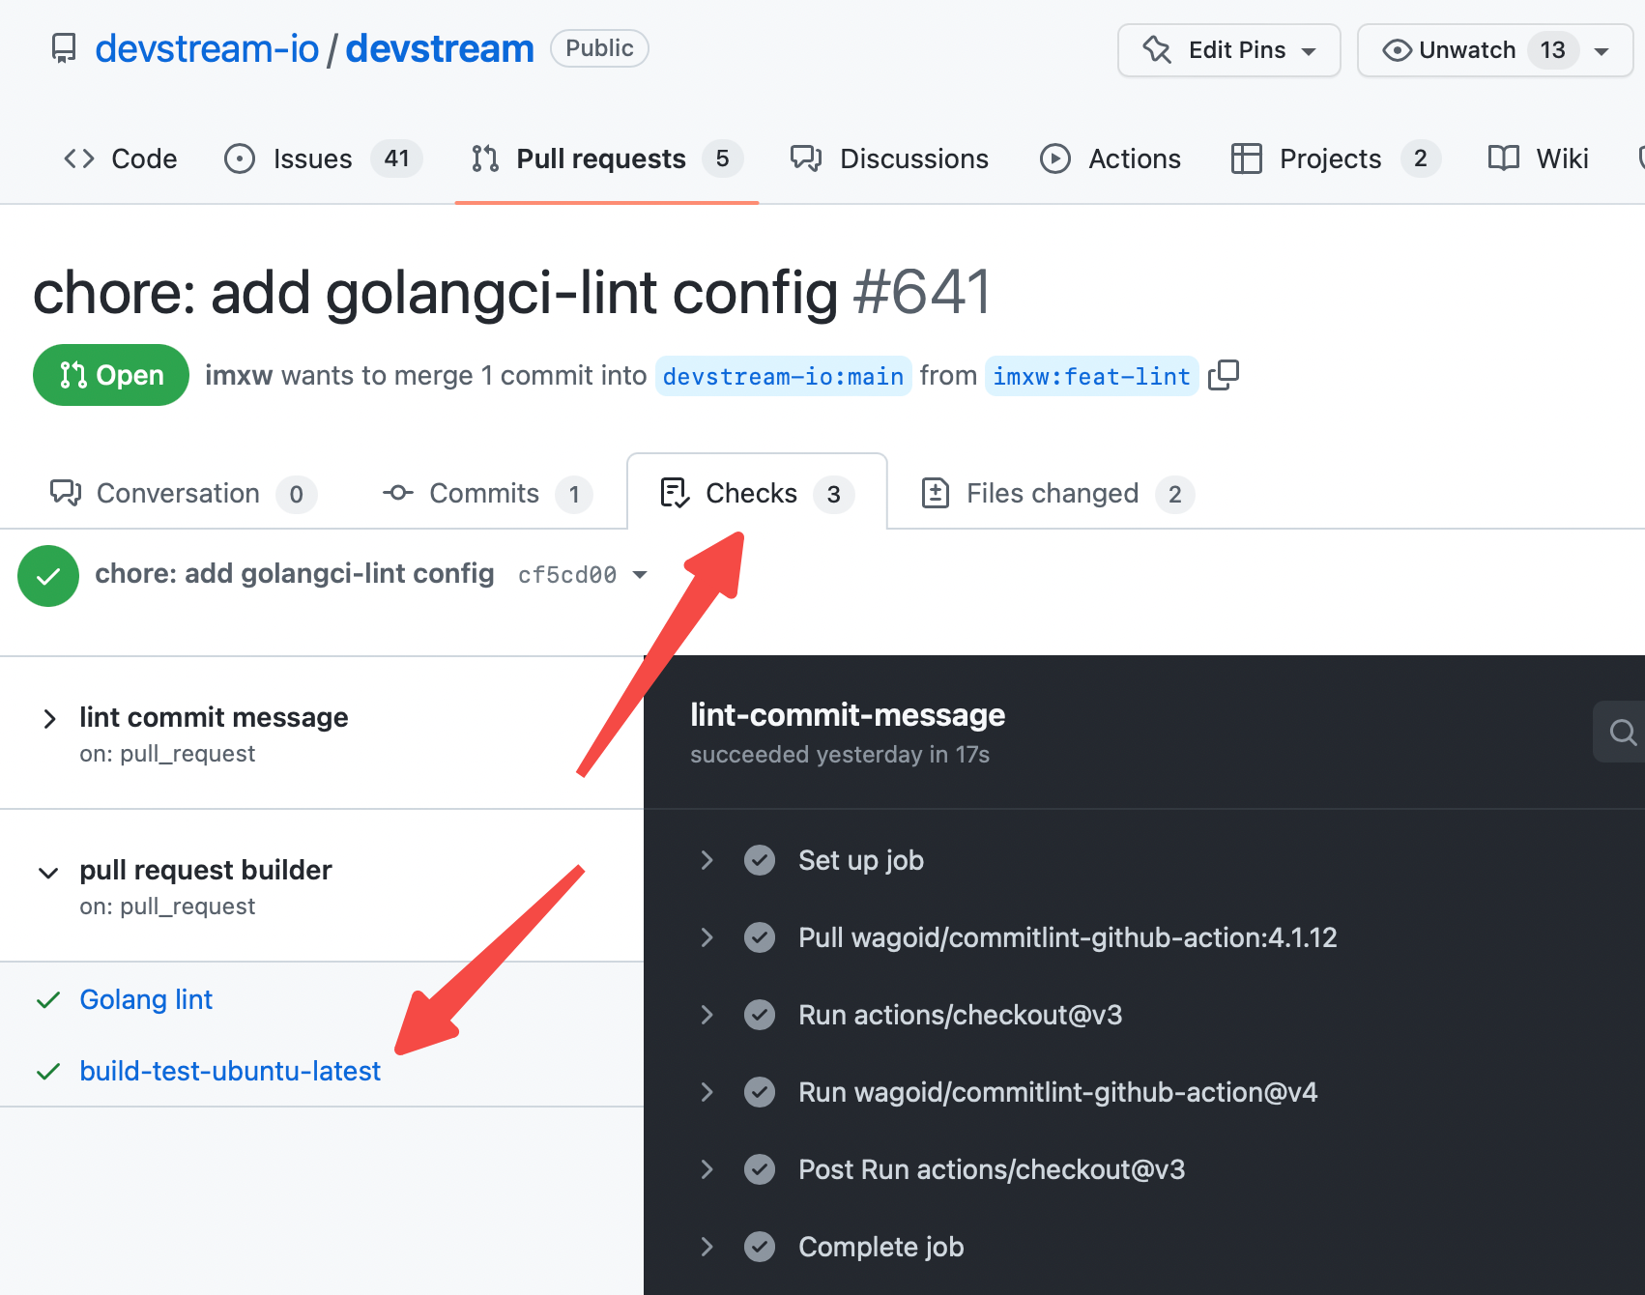Image resolution: width=1645 pixels, height=1295 pixels.
Task: Switch to the Files changed tab
Action: [x=1053, y=493]
